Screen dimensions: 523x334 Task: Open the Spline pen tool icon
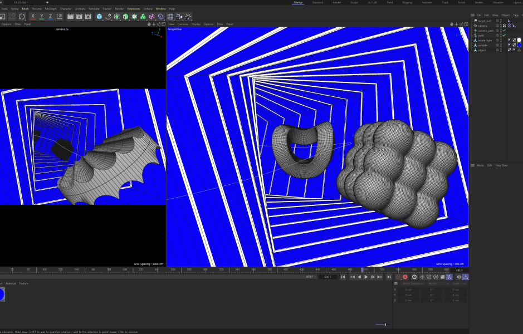[x=108, y=16]
